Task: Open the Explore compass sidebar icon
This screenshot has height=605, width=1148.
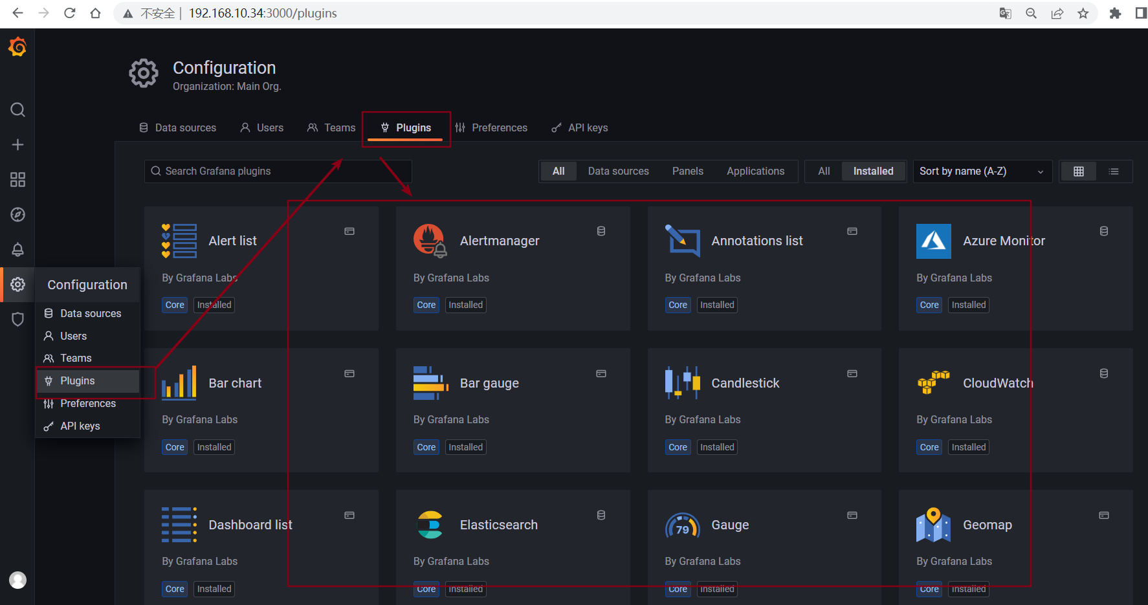Action: pyautogui.click(x=17, y=214)
